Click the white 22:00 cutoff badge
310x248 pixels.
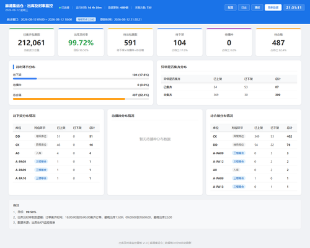pyautogui.click(x=86, y=19)
